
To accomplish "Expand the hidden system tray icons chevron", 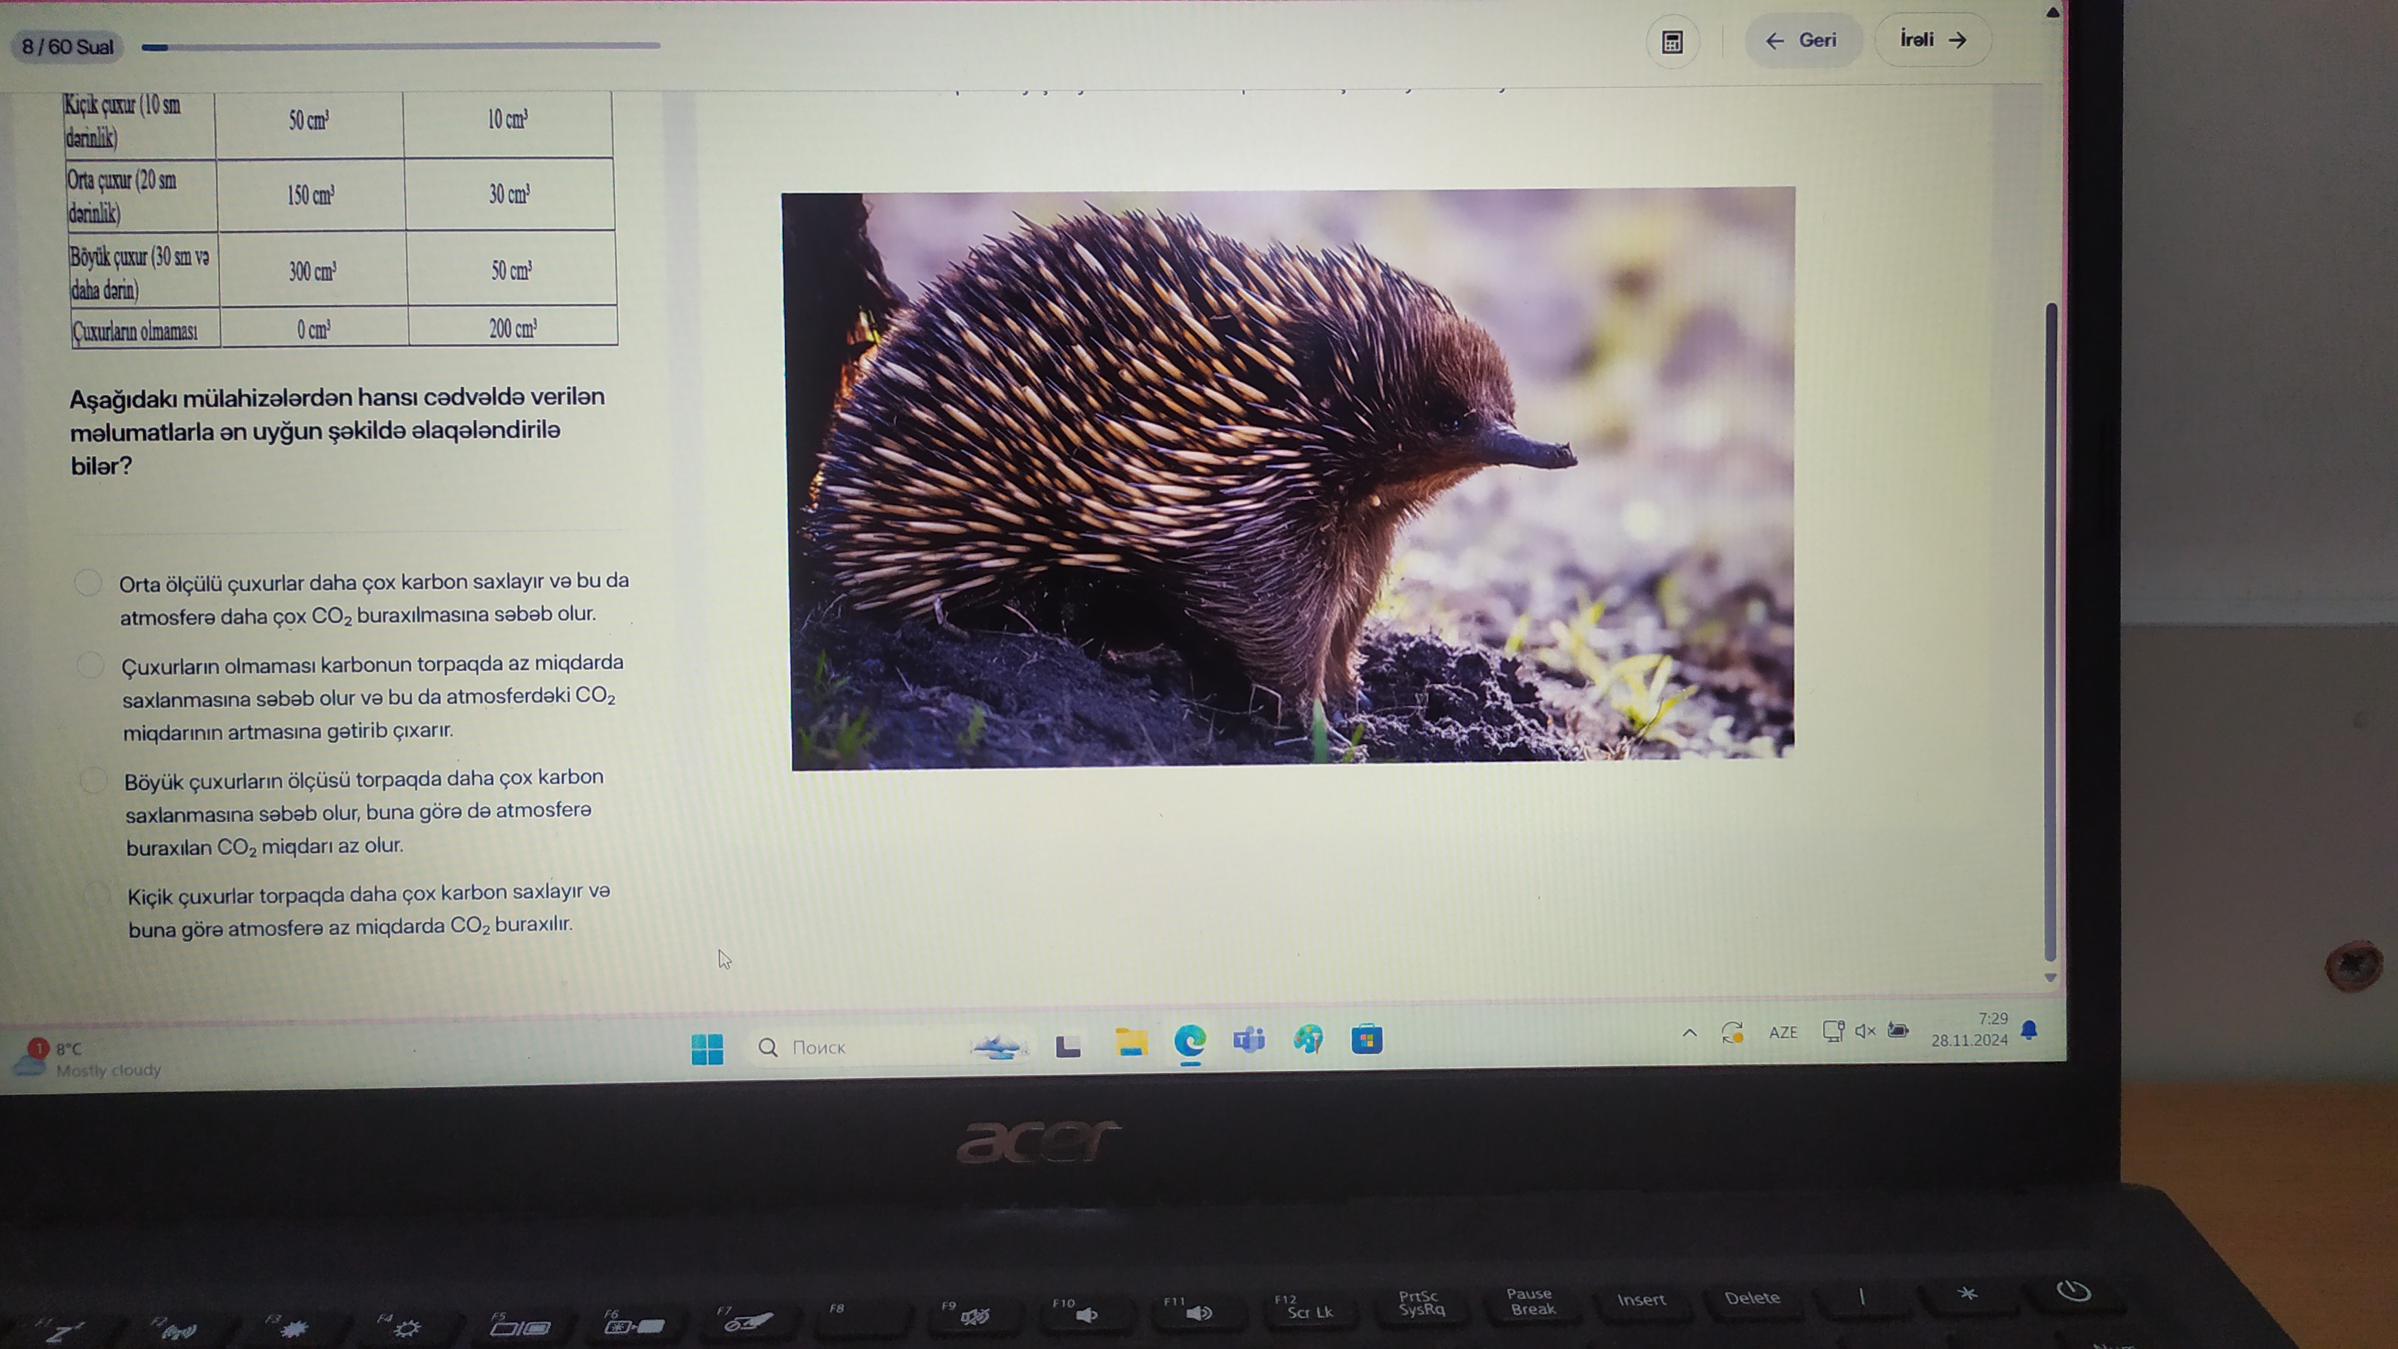I will (1689, 1032).
